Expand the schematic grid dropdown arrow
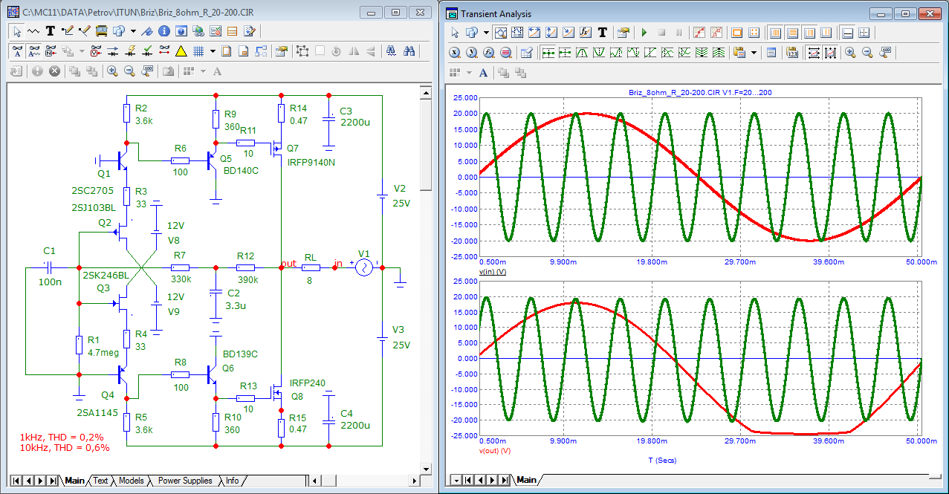The width and height of the screenshot is (949, 494). coord(213,51)
